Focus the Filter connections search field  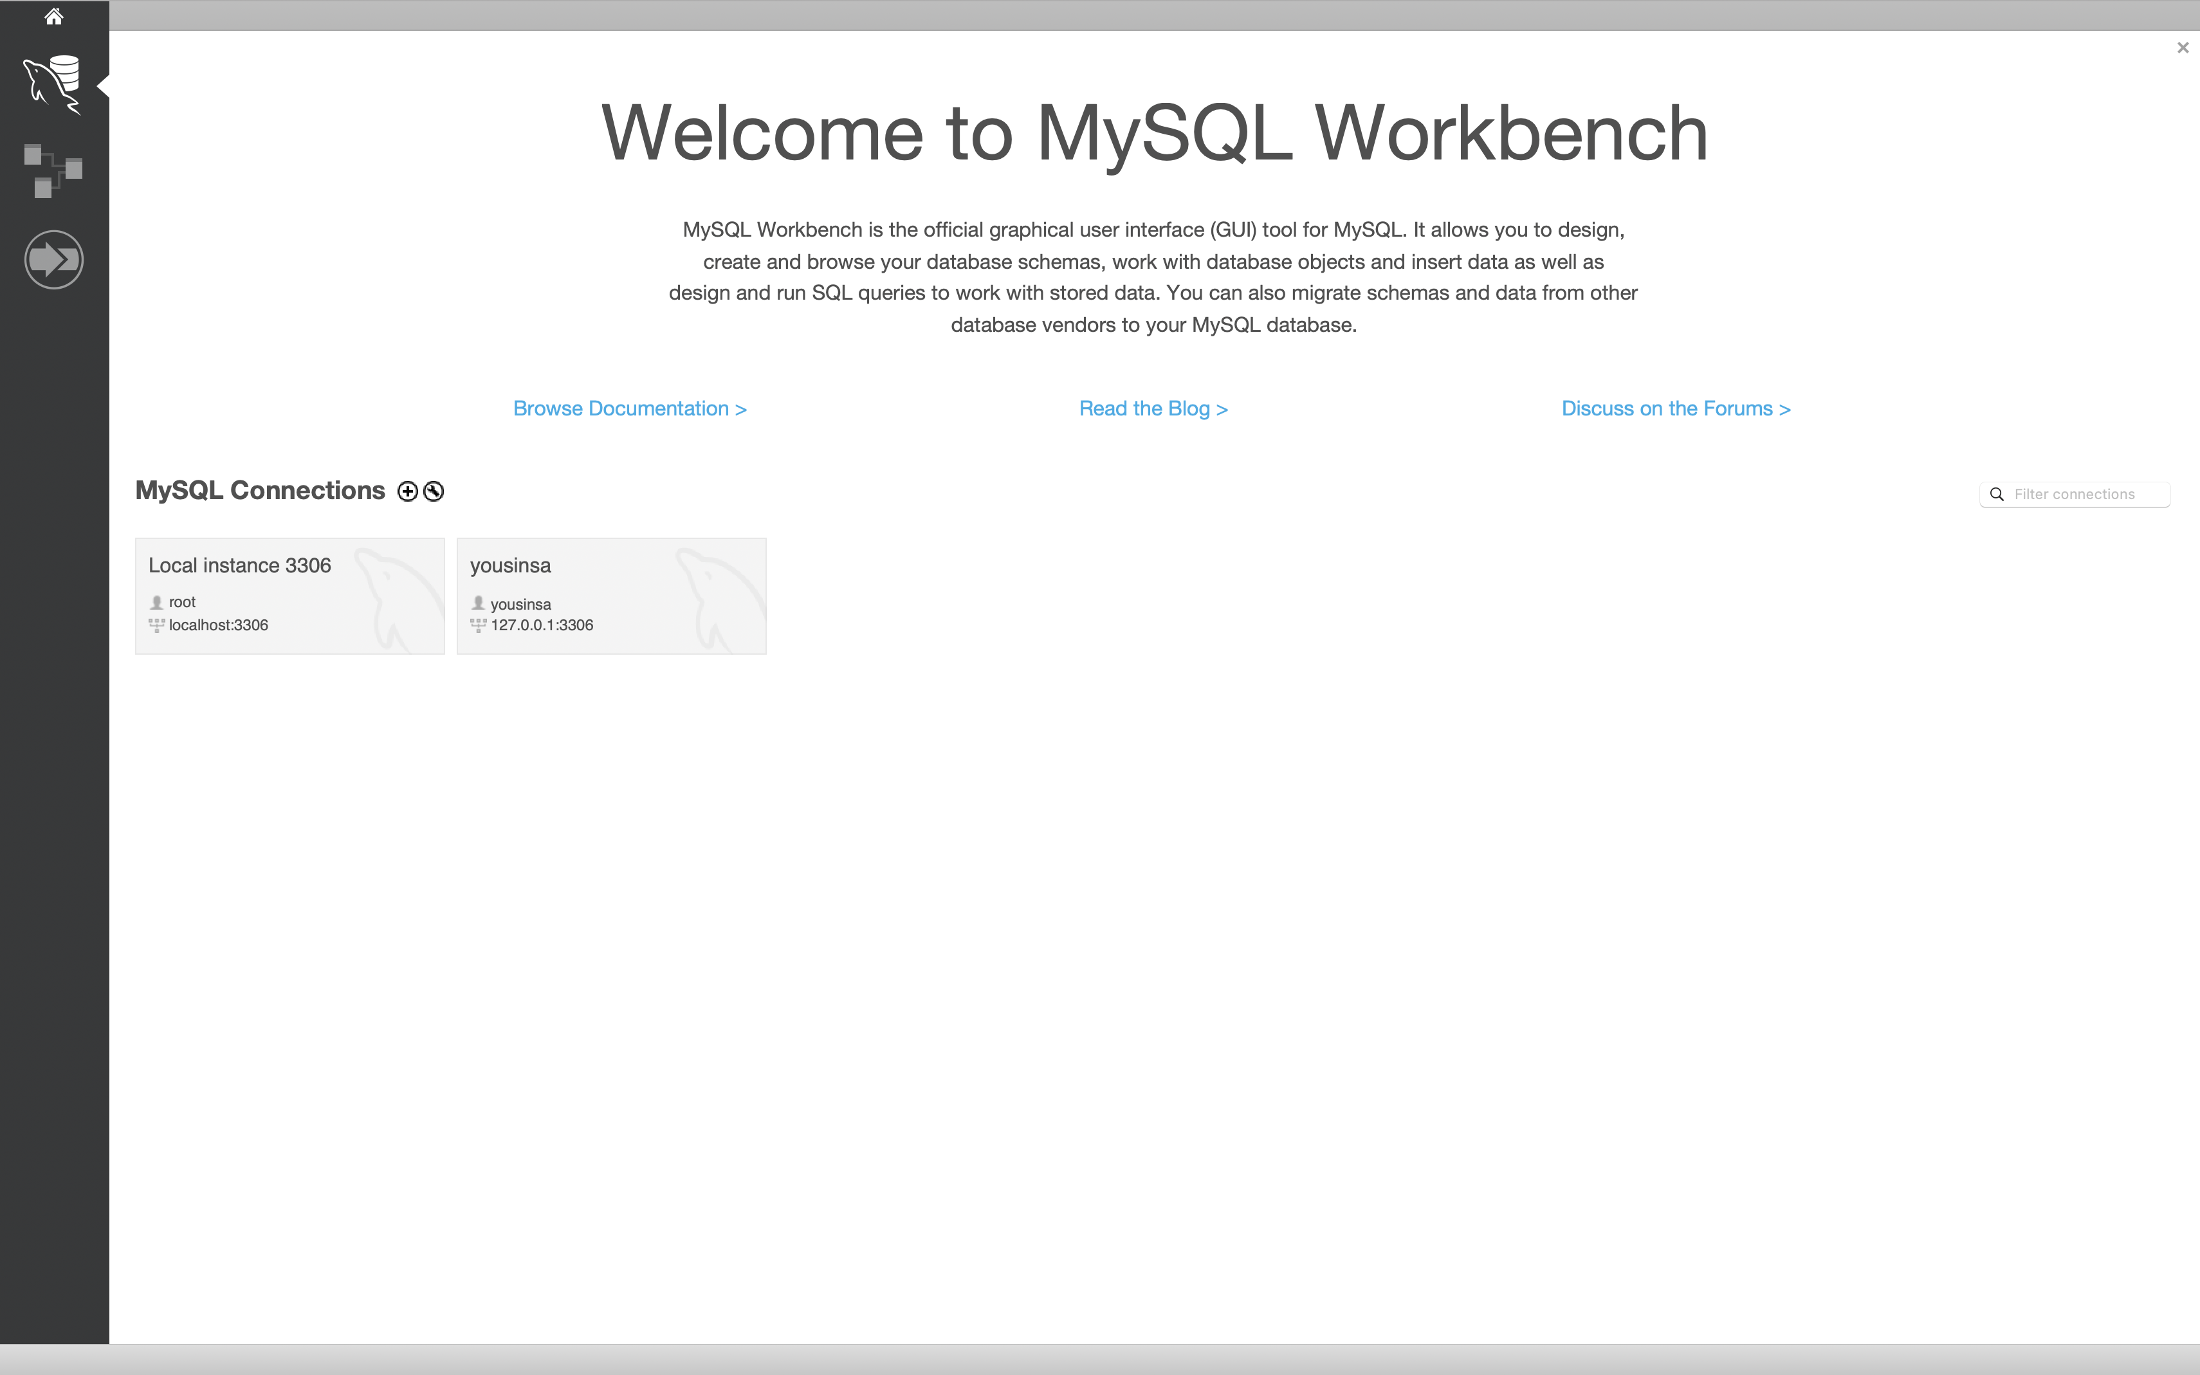click(x=2075, y=494)
